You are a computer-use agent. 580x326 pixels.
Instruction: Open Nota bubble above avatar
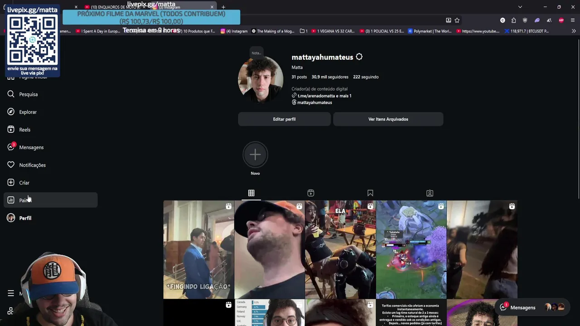point(256,53)
